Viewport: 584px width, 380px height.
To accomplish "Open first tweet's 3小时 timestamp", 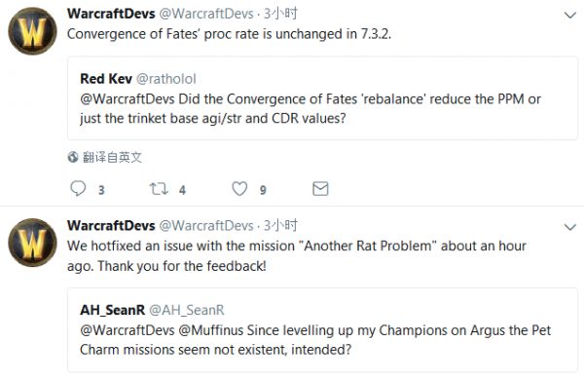I will tap(280, 14).
